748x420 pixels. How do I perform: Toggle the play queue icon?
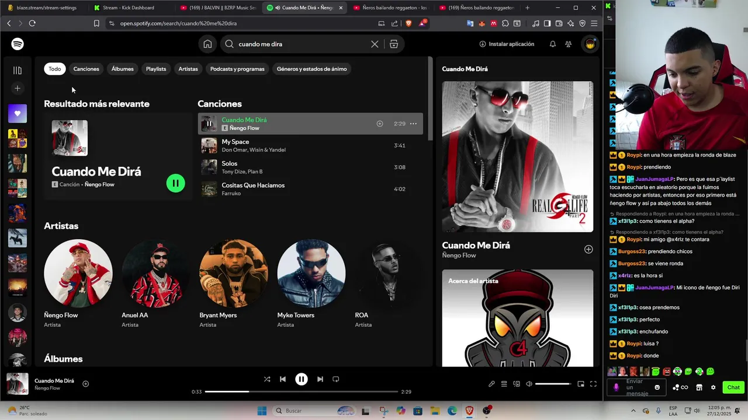[504, 384]
